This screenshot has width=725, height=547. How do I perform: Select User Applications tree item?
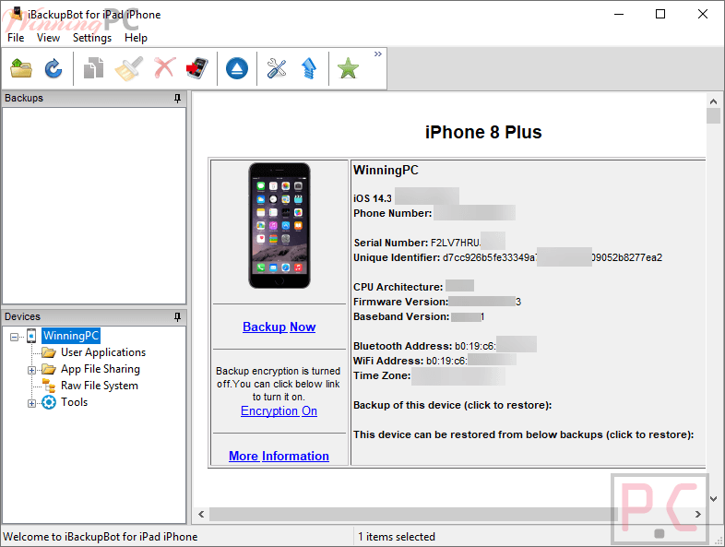click(x=103, y=352)
